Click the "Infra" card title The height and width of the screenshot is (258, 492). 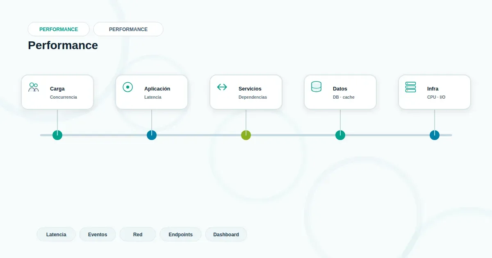point(433,89)
